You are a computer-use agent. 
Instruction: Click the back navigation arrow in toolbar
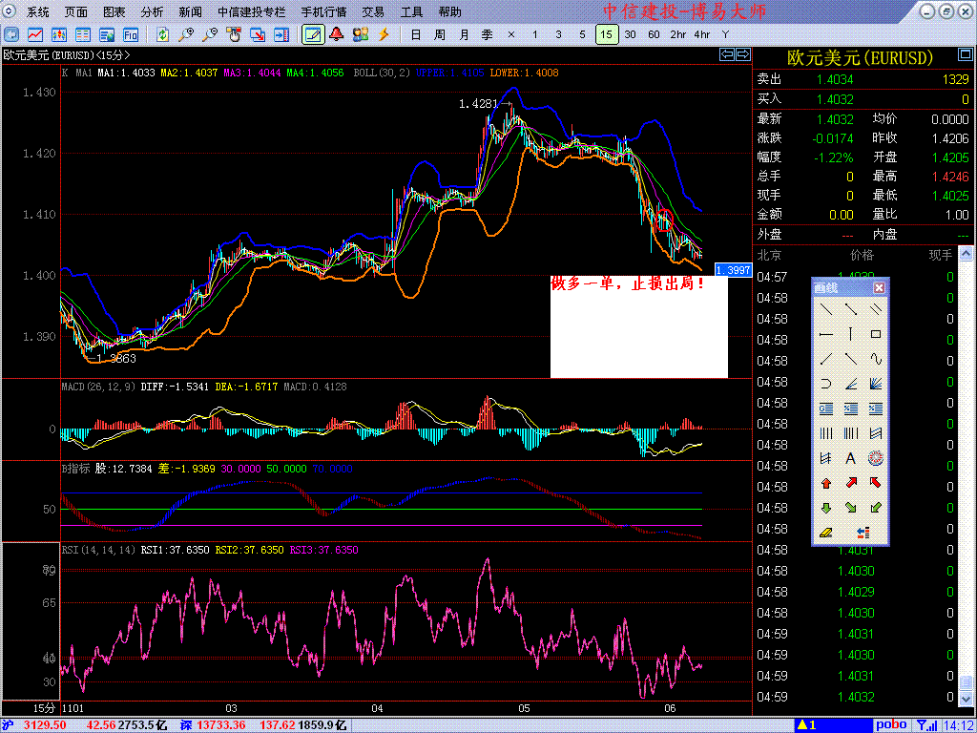coord(12,34)
